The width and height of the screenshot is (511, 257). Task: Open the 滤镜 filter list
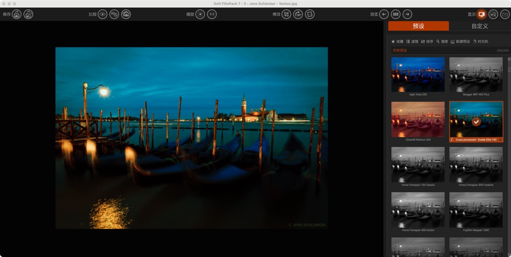coord(412,41)
